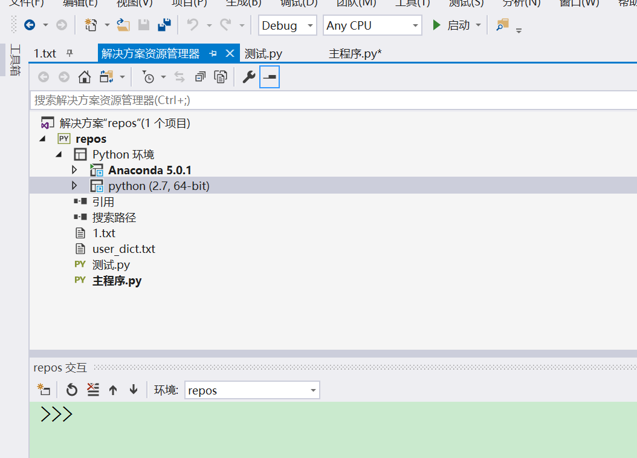Click the Solution Explorer Home icon
Viewport: 637px width, 458px height.
pyautogui.click(x=85, y=77)
